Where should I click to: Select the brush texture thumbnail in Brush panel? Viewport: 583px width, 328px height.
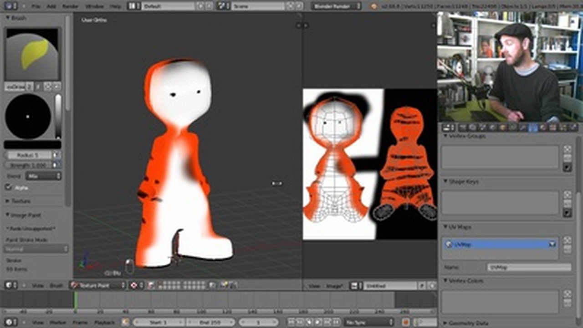33,52
